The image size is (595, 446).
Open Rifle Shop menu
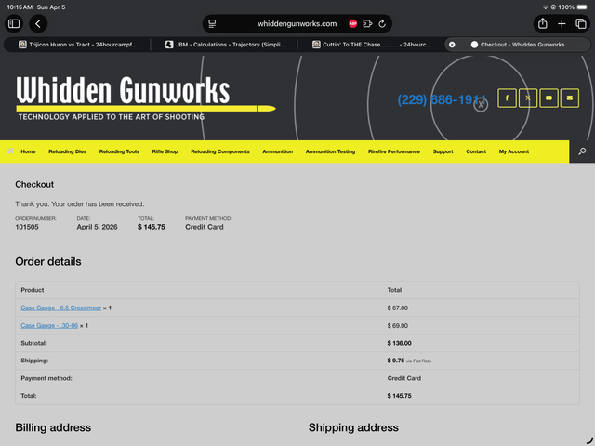click(165, 151)
